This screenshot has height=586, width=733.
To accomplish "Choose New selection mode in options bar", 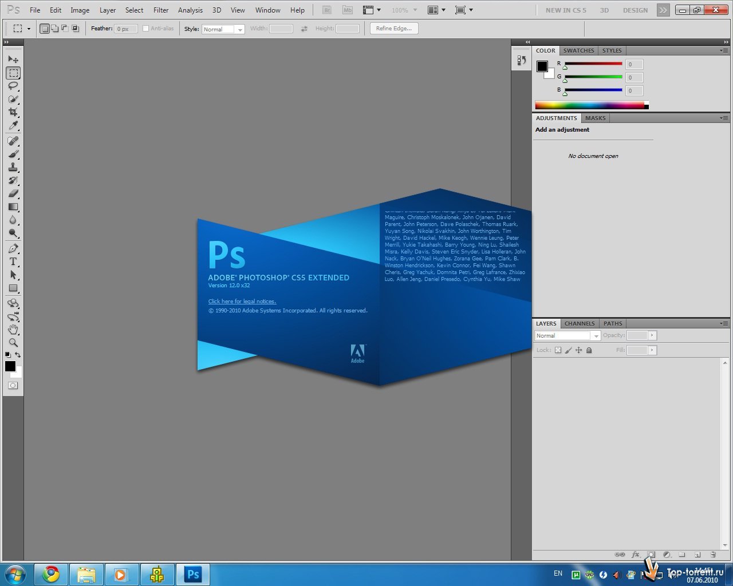I will pyautogui.click(x=45, y=29).
